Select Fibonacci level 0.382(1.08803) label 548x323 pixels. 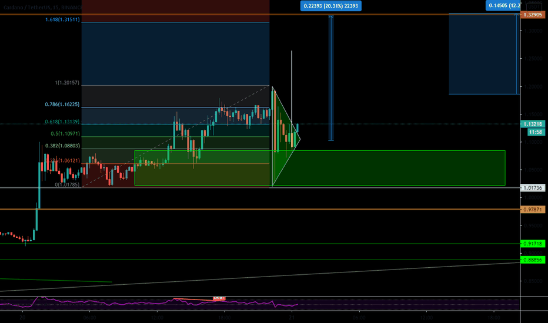click(x=62, y=146)
